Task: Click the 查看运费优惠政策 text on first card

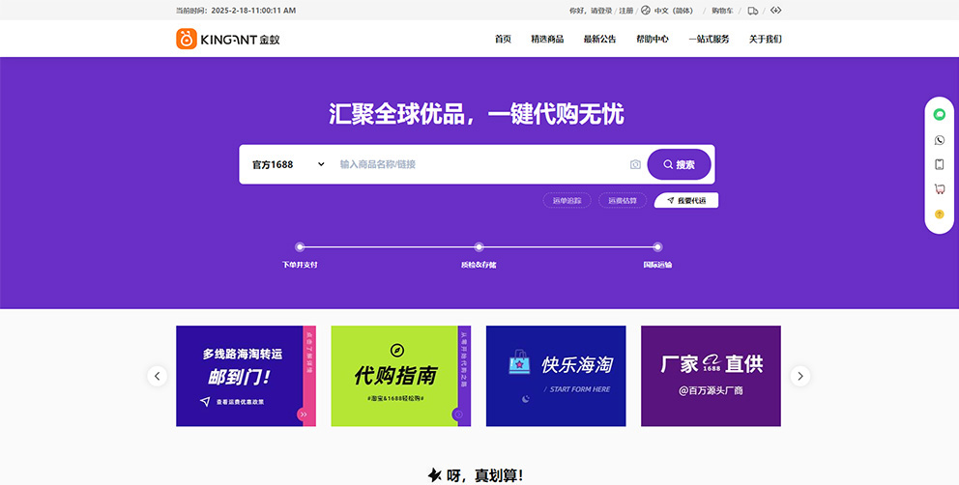Action: click(241, 403)
